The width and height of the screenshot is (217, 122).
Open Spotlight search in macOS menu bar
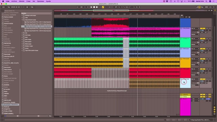tap(206, 1)
